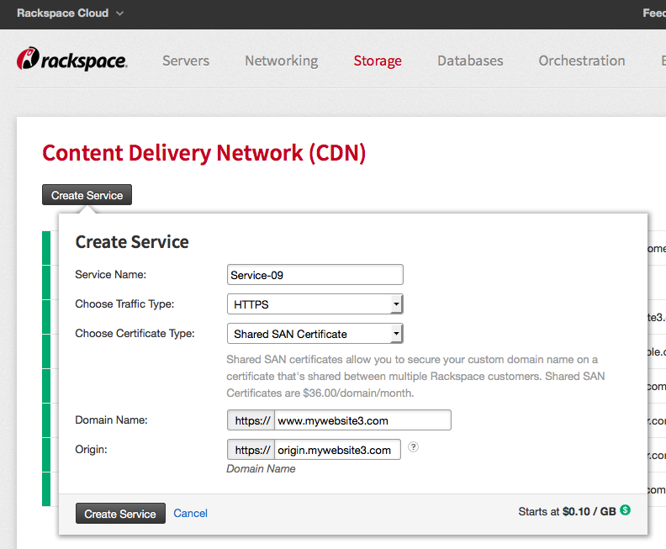Click the 'Content Delivery Network (CDN)' heading
Image resolution: width=666 pixels, height=549 pixels.
pyautogui.click(x=203, y=153)
